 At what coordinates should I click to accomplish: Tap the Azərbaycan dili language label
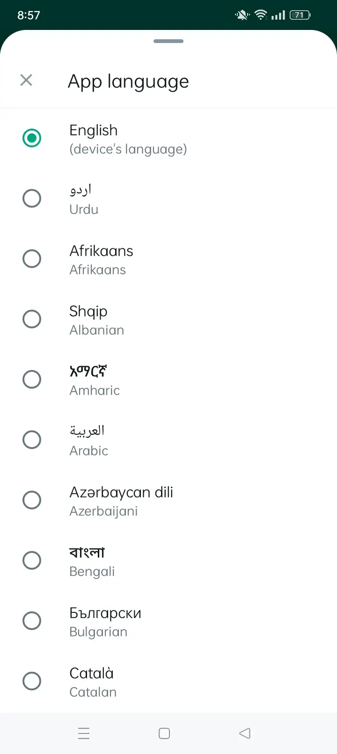pos(121,492)
